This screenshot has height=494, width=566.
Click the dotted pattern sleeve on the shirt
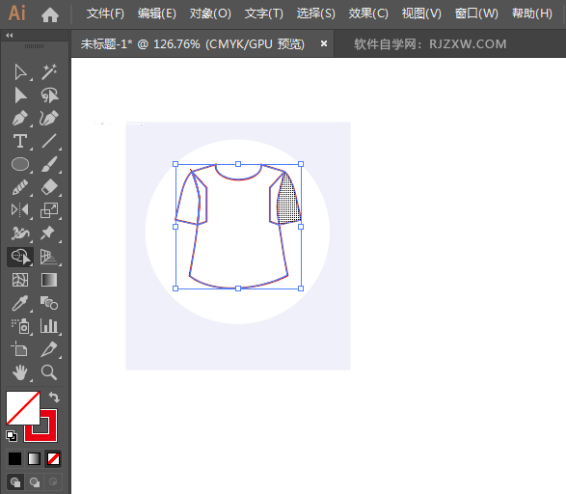[288, 201]
